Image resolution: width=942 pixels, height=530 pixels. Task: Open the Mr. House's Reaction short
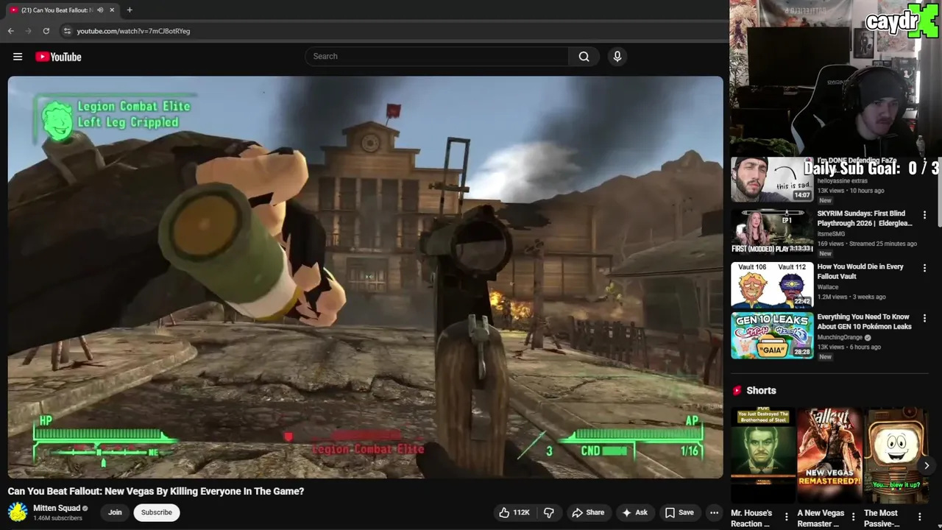click(x=763, y=456)
